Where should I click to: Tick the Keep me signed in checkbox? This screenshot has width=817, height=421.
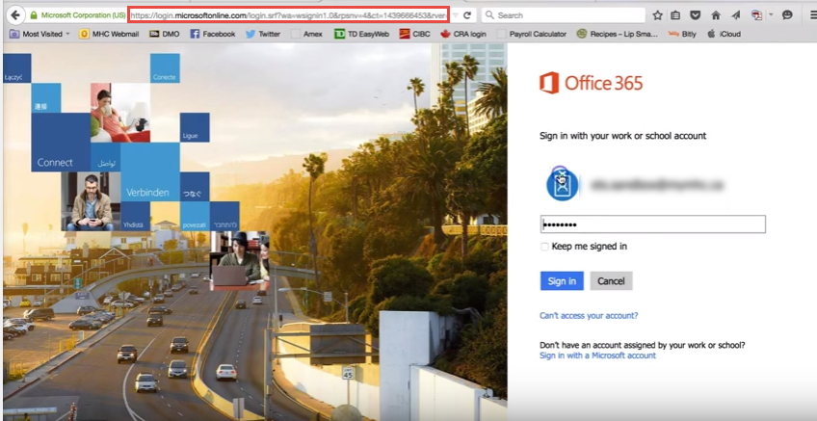coord(544,247)
